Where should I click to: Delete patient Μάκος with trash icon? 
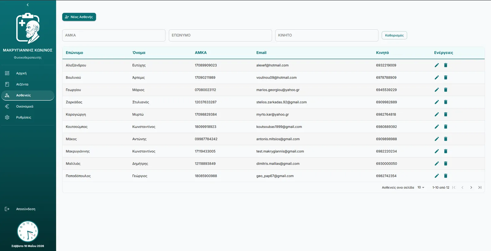[x=446, y=139]
